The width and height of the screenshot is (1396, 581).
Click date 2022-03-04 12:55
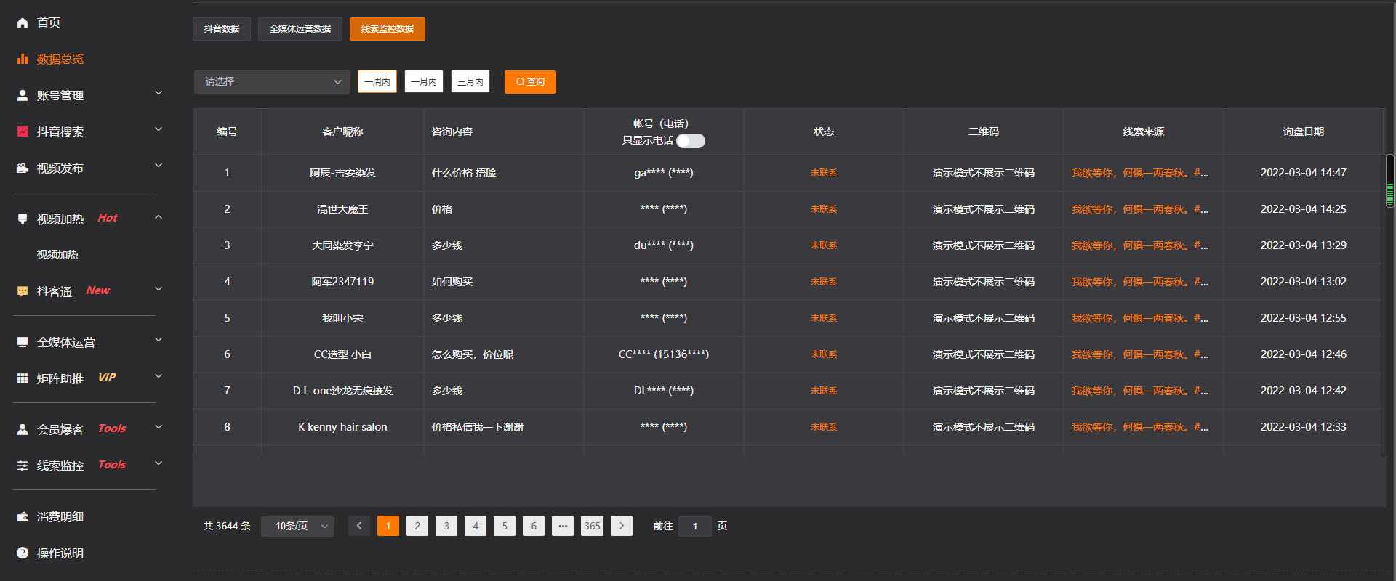pos(1304,318)
